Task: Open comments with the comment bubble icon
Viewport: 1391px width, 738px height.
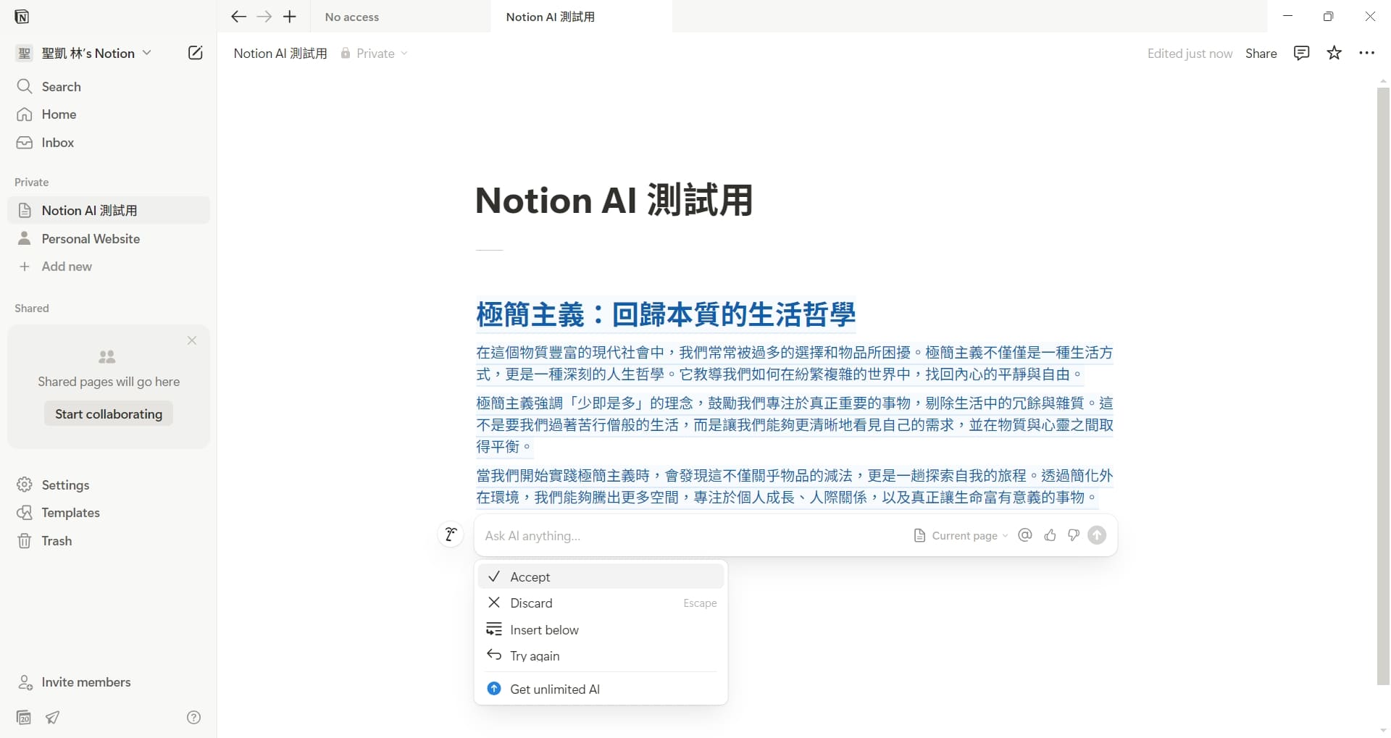Action: (x=1301, y=53)
